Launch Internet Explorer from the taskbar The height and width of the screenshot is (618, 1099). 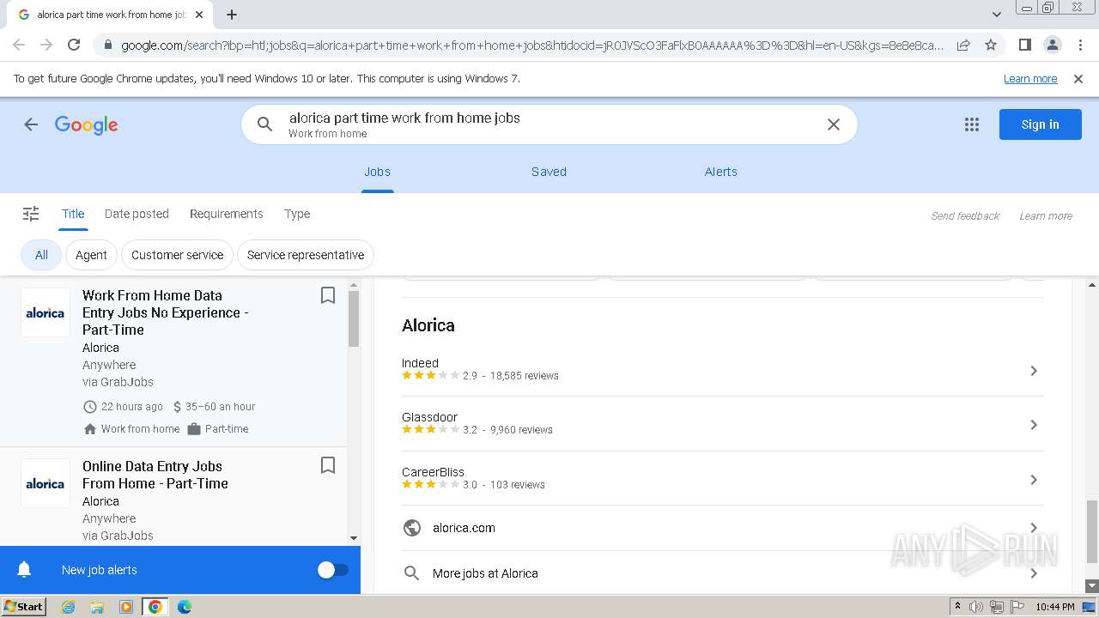click(x=68, y=607)
